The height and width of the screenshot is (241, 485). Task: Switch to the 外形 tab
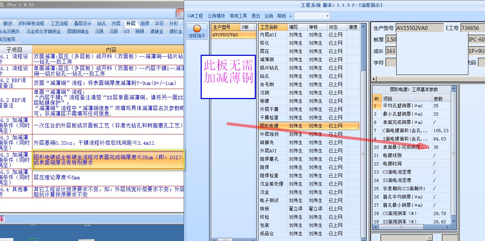click(173, 23)
